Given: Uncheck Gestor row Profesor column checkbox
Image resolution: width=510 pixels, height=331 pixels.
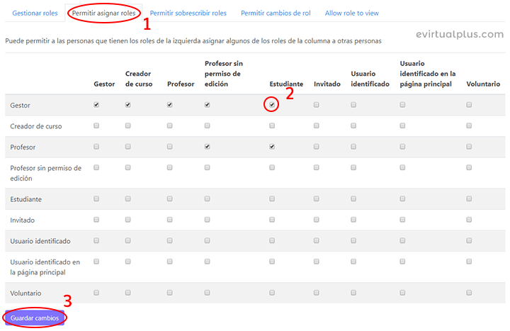Looking at the screenshot, I should pos(170,105).
